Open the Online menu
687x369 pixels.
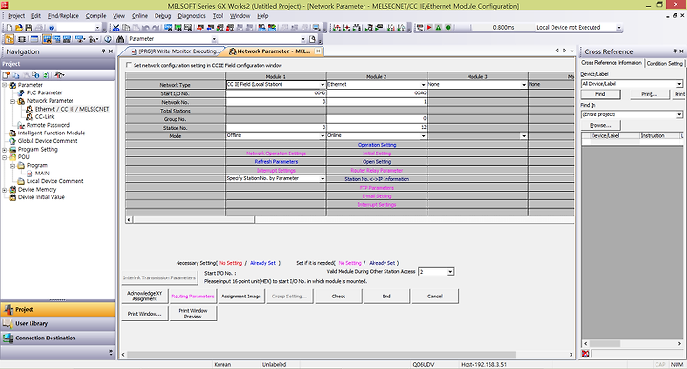click(x=139, y=16)
